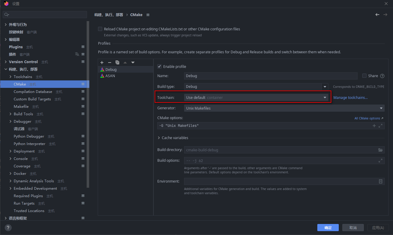393x235 pixels.
Task: Move profile down in list
Action: click(x=133, y=63)
